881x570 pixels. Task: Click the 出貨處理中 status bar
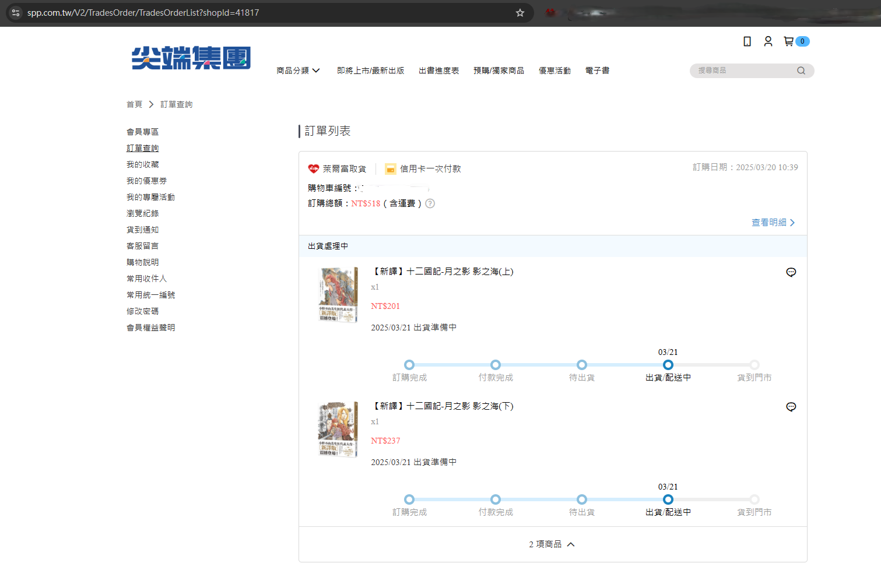[x=553, y=246]
